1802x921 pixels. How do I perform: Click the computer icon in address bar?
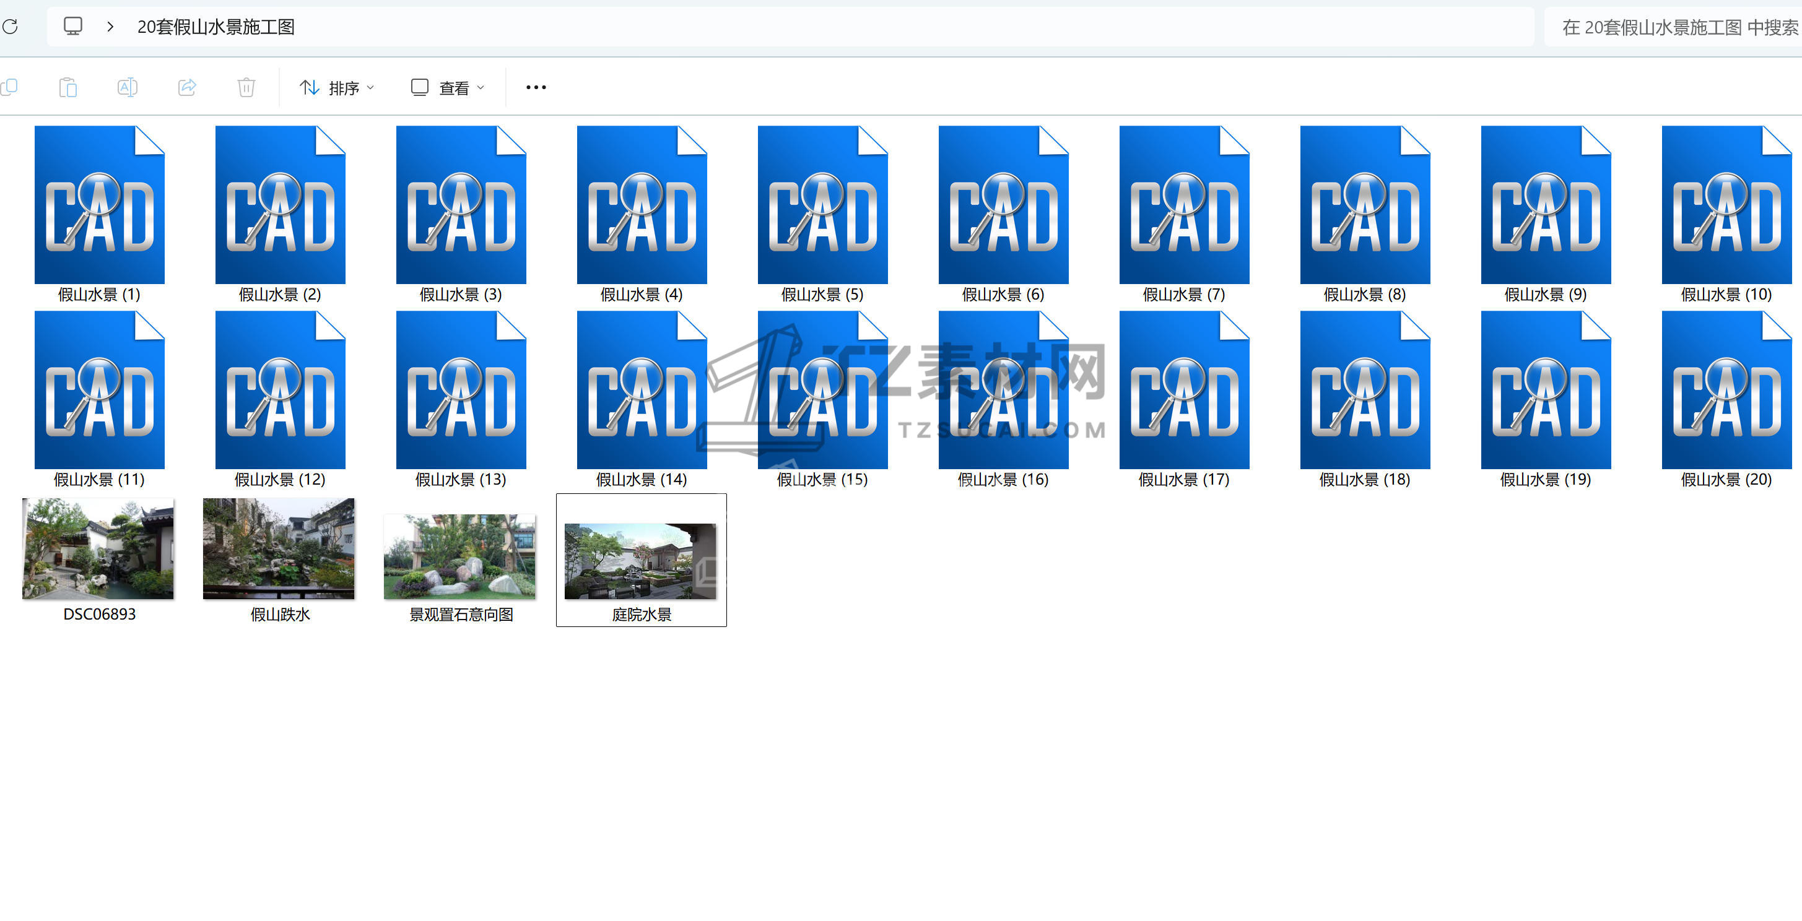click(x=72, y=27)
